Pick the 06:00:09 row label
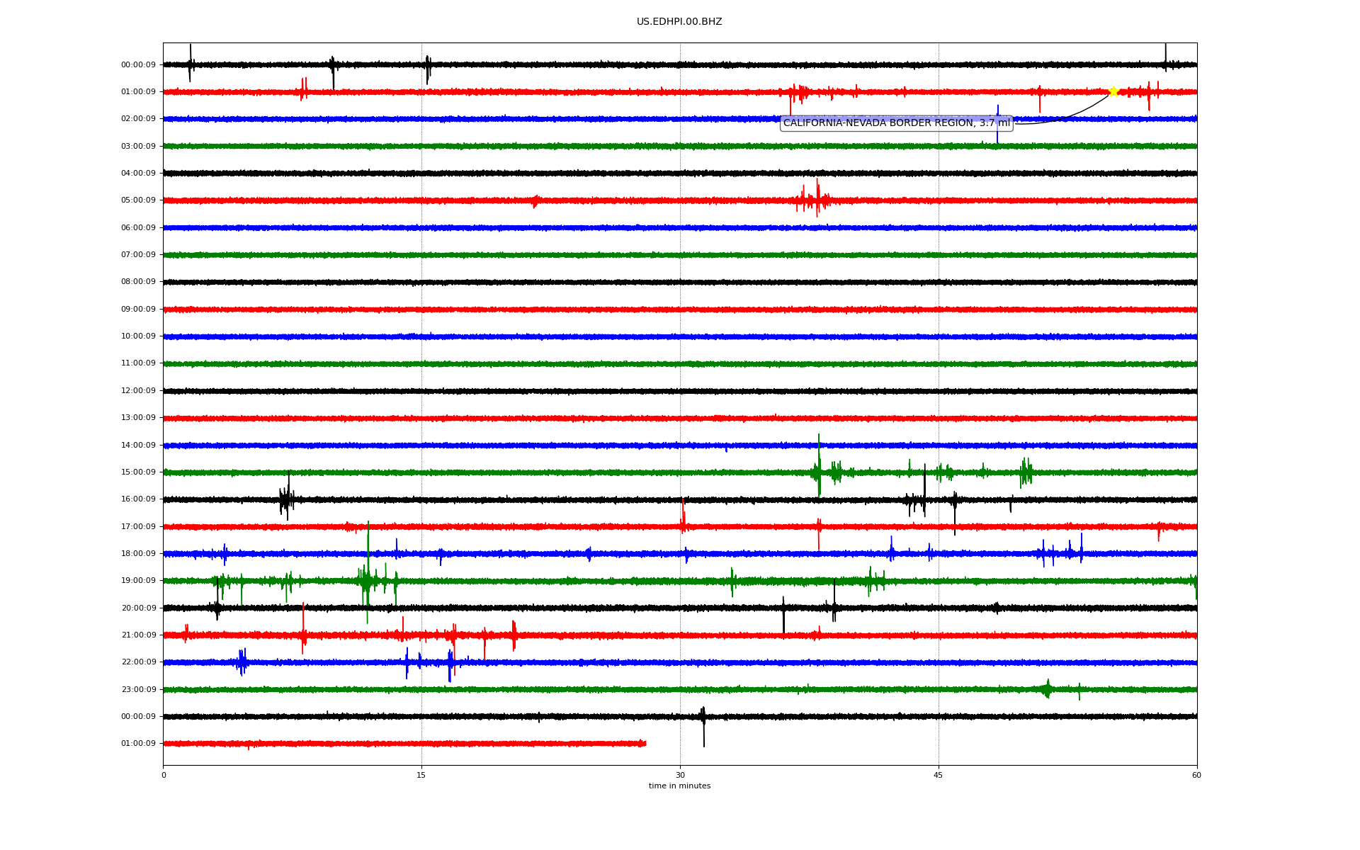The width and height of the screenshot is (1360, 850). coord(138,227)
